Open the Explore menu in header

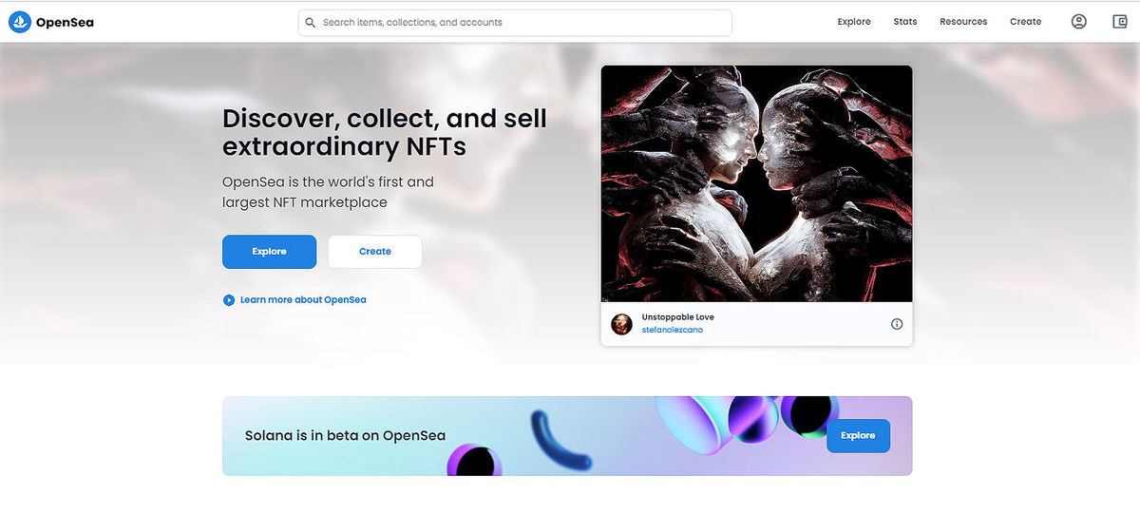[x=854, y=22]
